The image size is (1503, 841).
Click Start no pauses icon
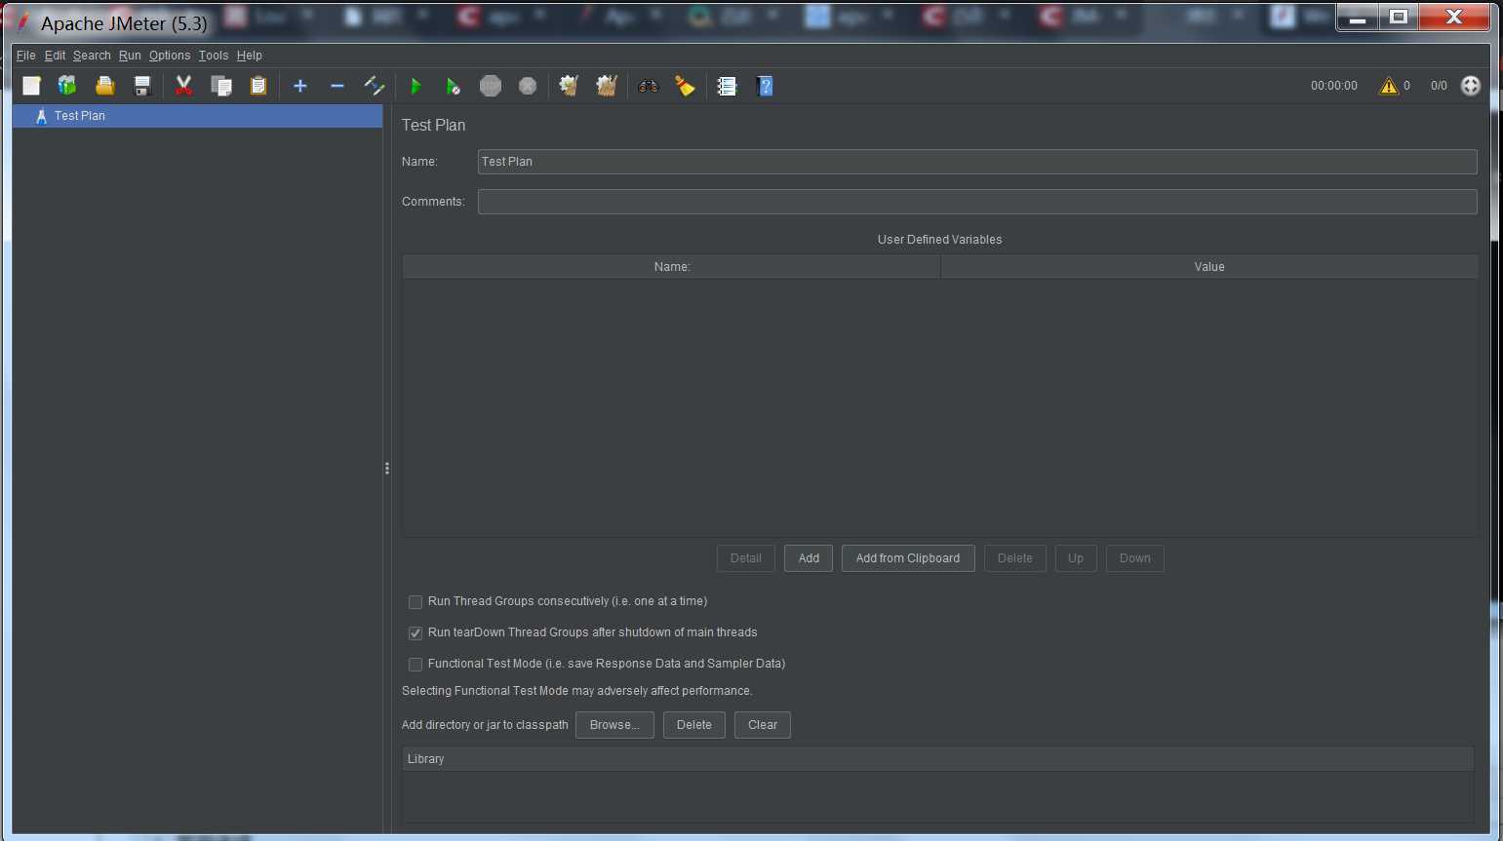453,86
